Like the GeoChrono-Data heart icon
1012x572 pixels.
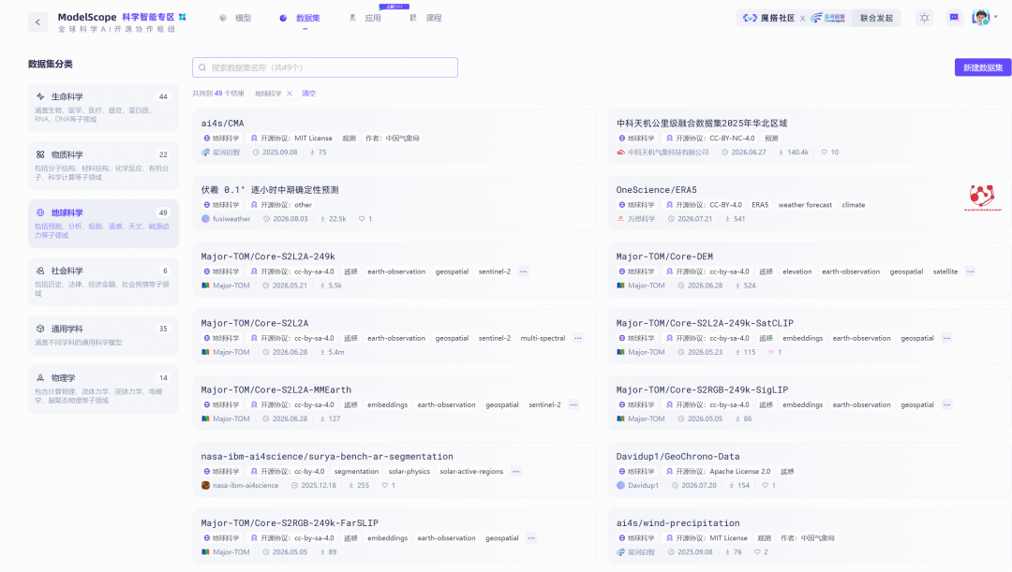pos(765,486)
